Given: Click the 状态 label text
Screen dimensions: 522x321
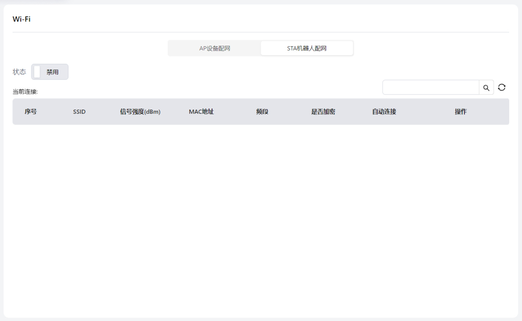Looking at the screenshot, I should click(x=19, y=72).
